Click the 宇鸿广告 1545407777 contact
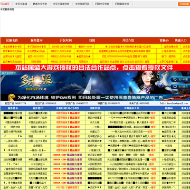Image resolution: width=190 pixels, height=190 pixels. pos(77,103)
